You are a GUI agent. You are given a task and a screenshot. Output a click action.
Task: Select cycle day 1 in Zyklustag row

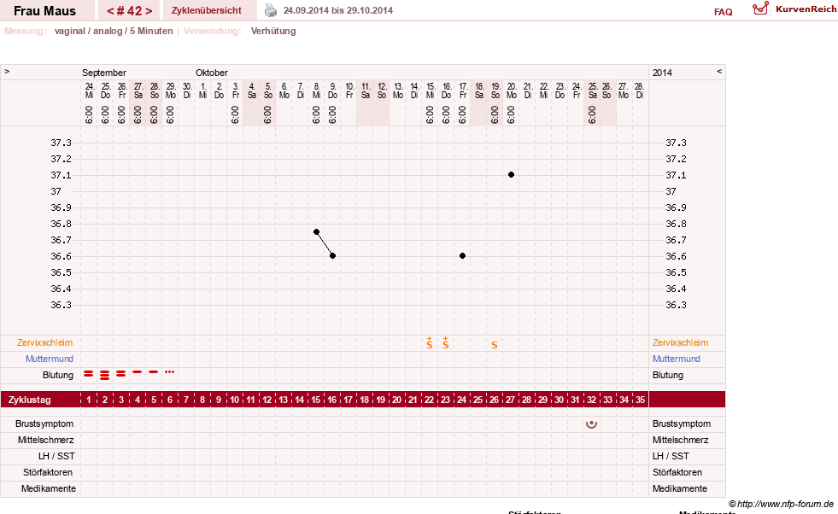click(x=89, y=400)
